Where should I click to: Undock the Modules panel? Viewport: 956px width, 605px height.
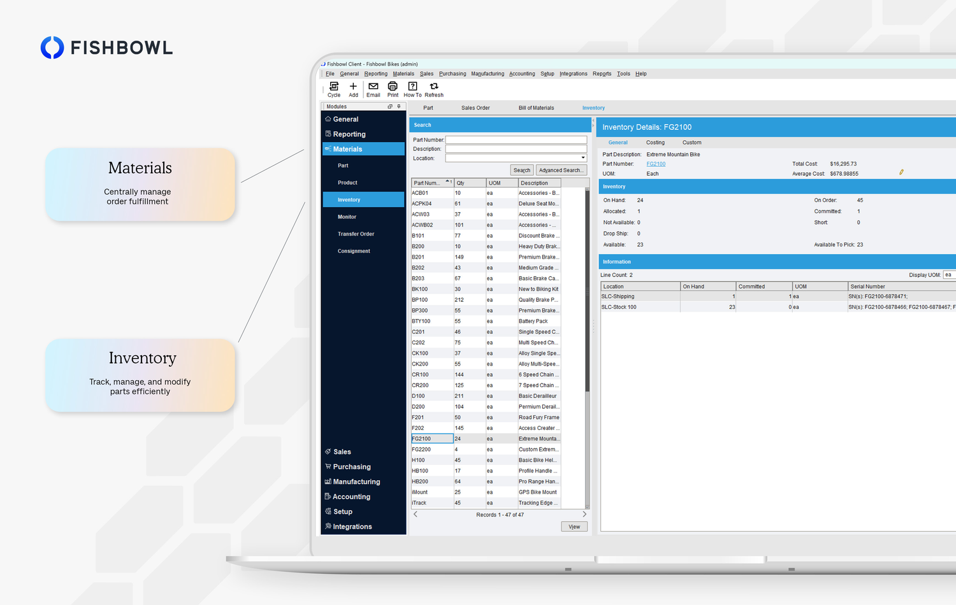click(x=390, y=106)
